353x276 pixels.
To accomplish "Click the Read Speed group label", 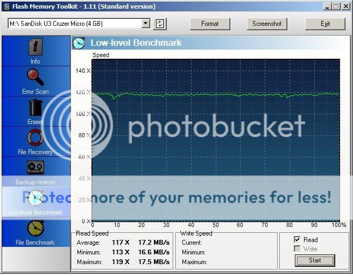I will coord(92,233).
